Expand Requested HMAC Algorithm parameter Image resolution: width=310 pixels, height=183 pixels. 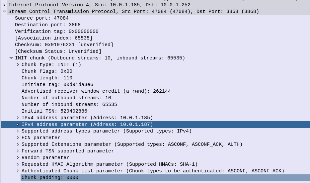click(x=18, y=164)
